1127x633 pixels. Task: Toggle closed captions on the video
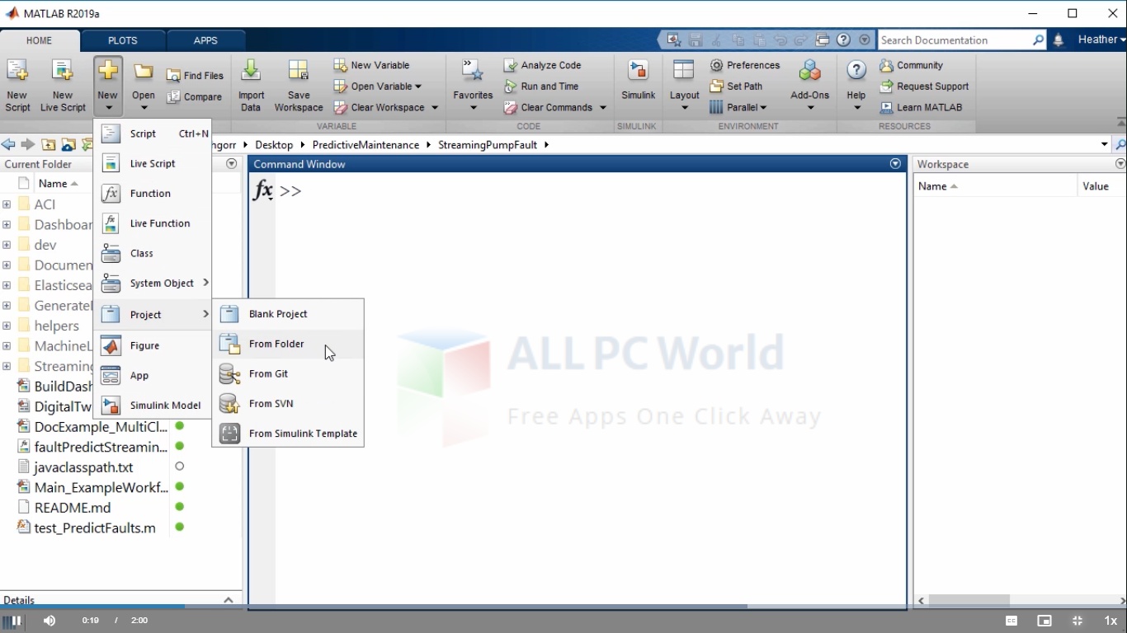[1011, 621]
